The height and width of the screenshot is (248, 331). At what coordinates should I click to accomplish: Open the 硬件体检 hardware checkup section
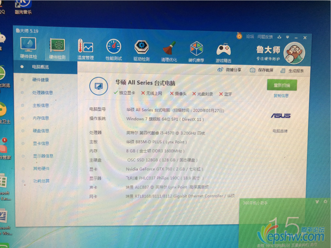[28, 48]
